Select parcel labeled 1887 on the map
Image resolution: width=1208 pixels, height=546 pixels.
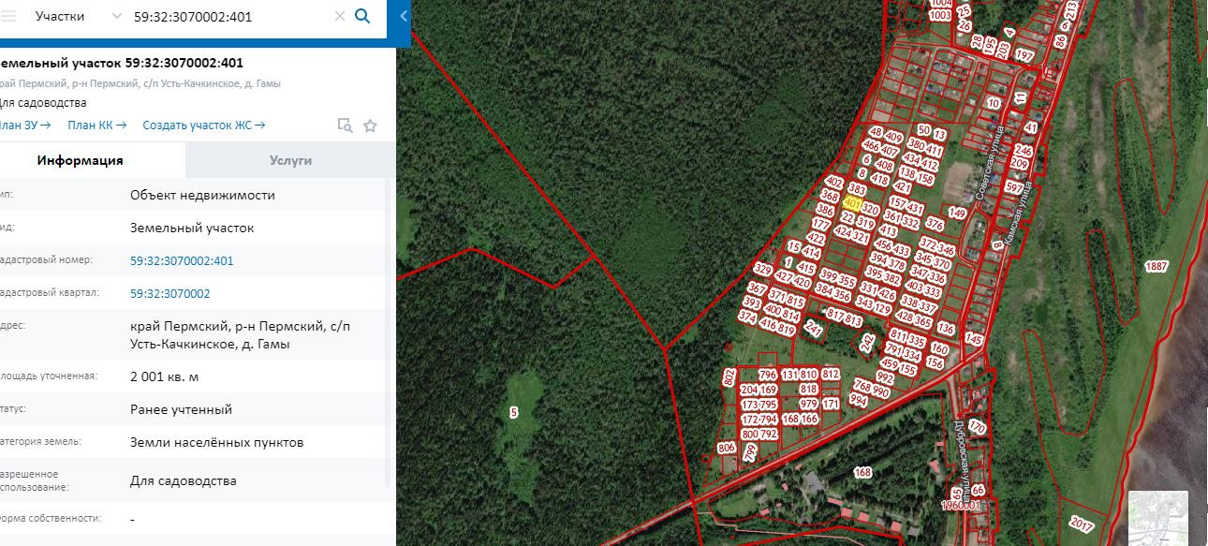point(1156,267)
